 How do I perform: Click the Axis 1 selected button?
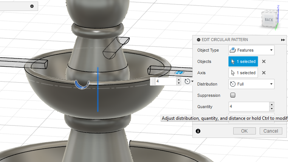(x=243, y=73)
